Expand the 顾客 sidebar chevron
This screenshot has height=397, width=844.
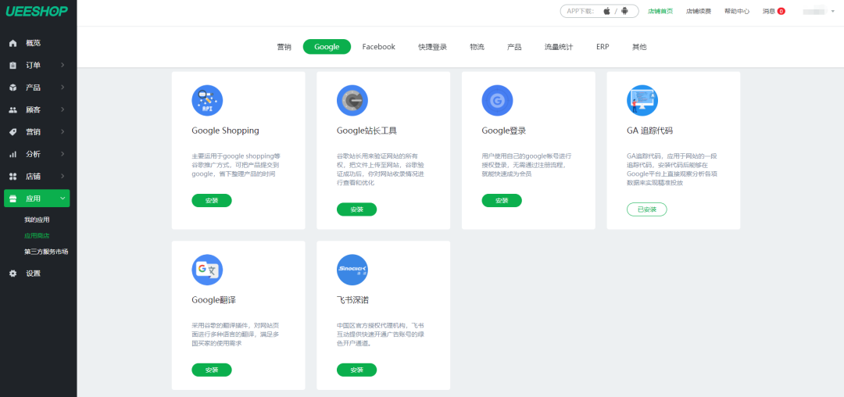63,109
